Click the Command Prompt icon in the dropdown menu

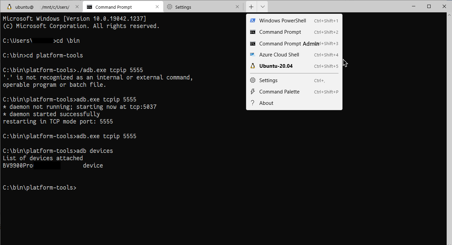tap(253, 32)
